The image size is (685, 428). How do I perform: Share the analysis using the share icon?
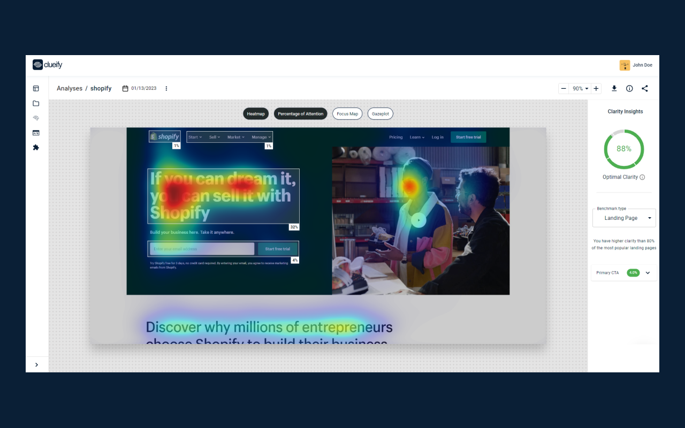644,88
